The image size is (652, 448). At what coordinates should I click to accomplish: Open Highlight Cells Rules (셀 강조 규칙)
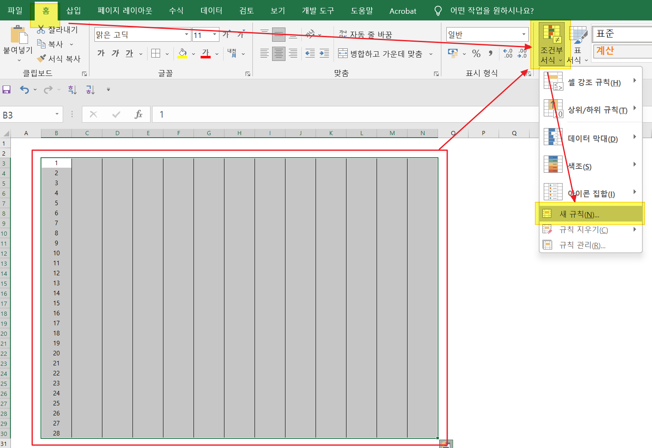[x=591, y=82]
